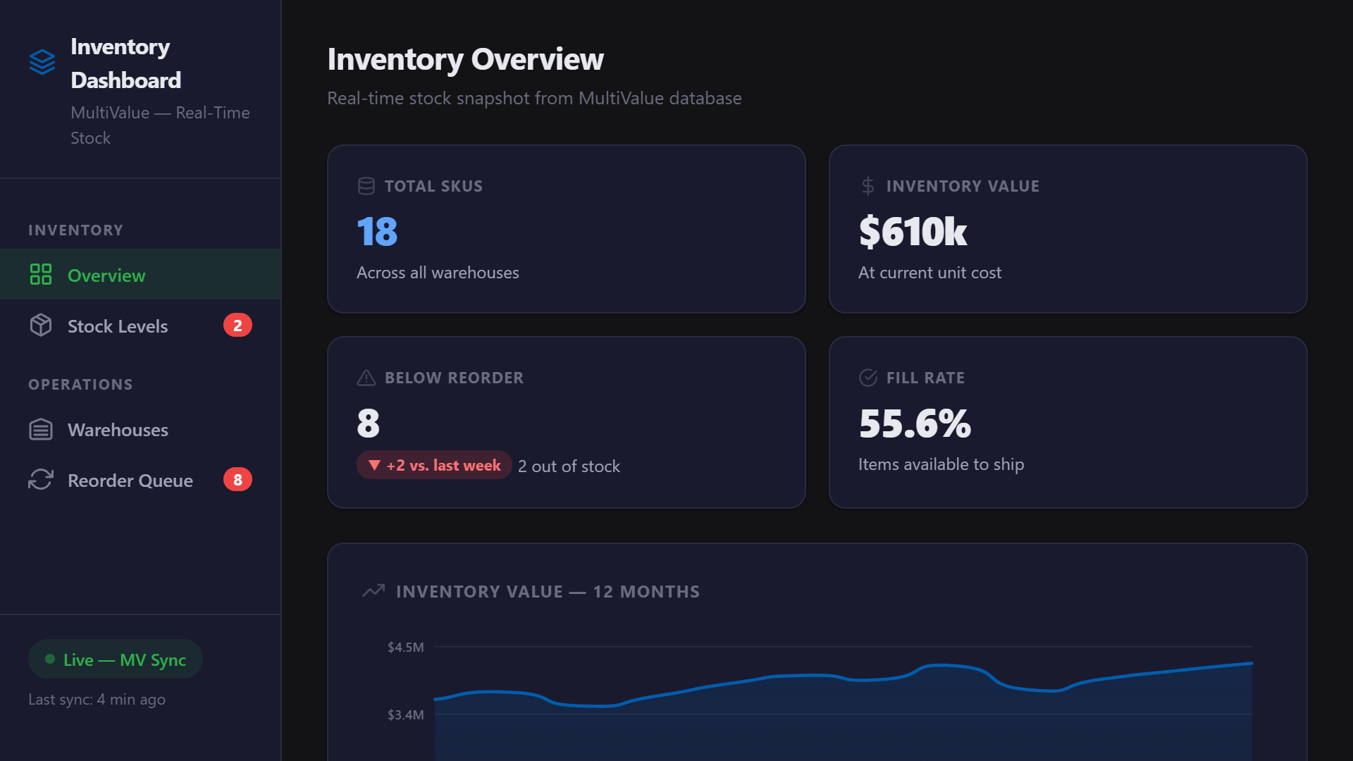The image size is (1353, 761).
Task: Click the '+2 vs. last week' change badge
Action: (x=433, y=465)
